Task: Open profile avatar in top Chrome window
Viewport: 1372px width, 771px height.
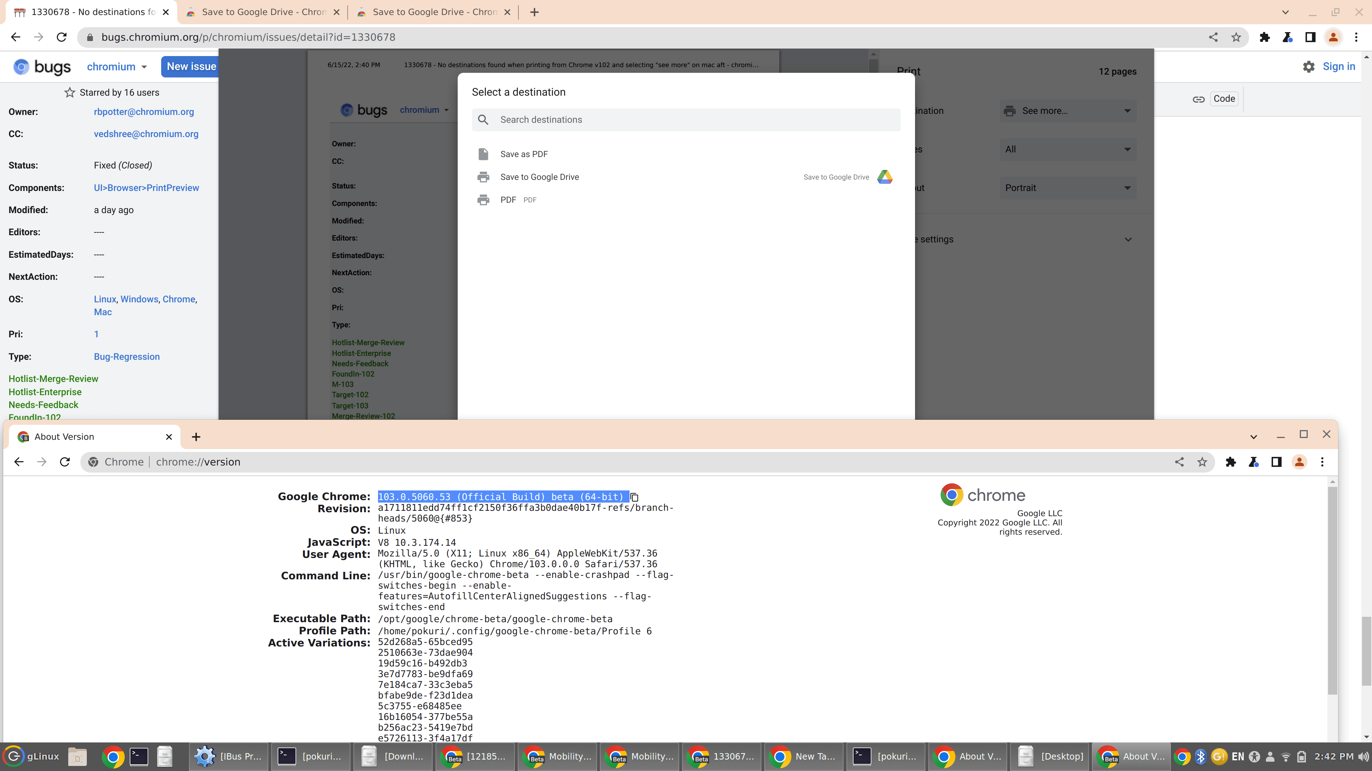Action: [x=1333, y=37]
